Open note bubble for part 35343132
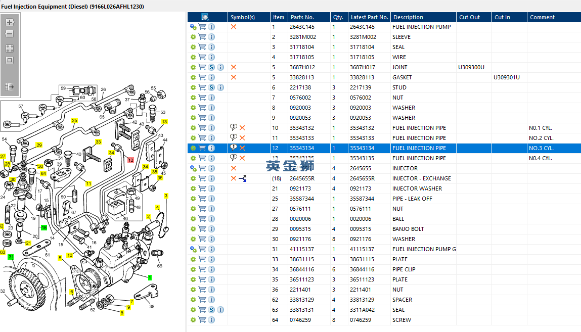Viewport: 581px width, 332px height. pyautogui.click(x=234, y=127)
